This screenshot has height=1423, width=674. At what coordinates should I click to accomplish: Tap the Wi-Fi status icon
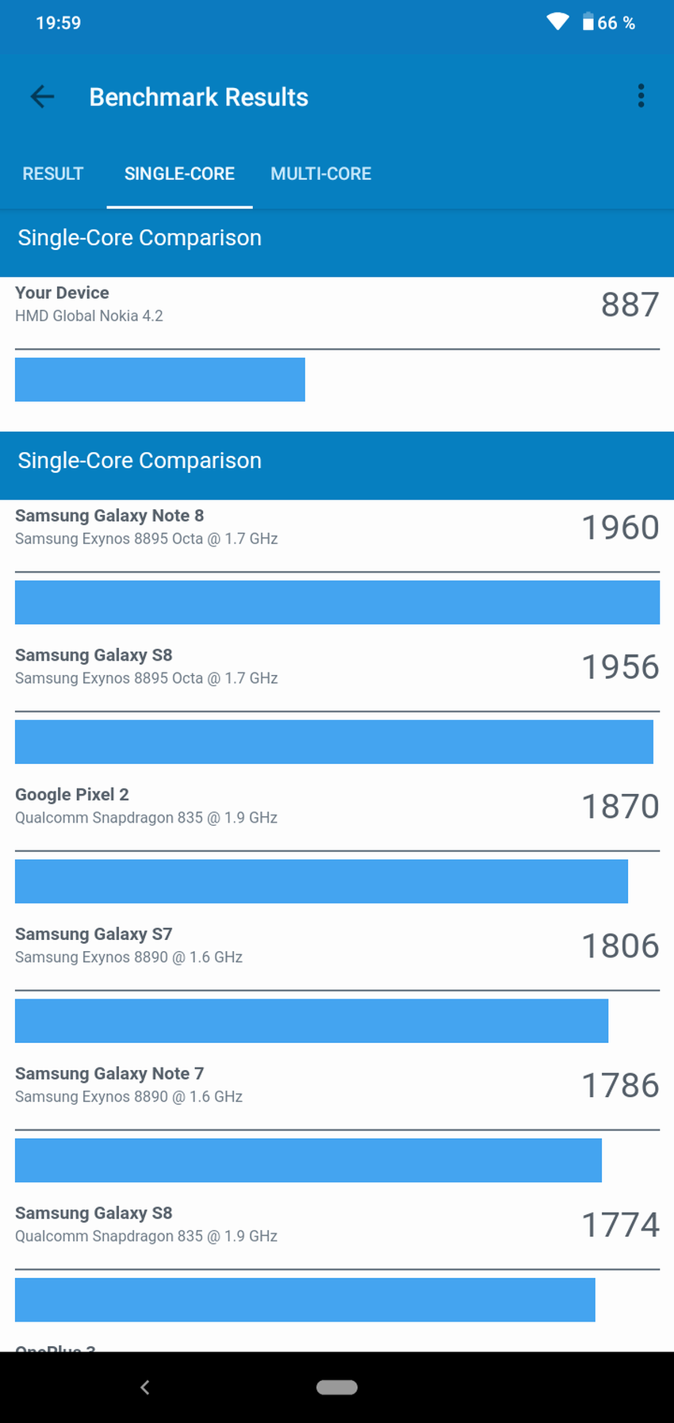pyautogui.click(x=557, y=22)
